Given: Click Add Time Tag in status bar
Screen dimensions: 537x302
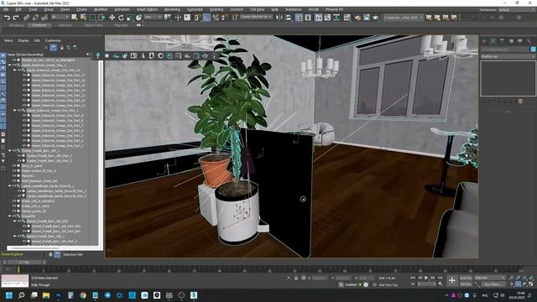Looking at the screenshot, I should 388,285.
